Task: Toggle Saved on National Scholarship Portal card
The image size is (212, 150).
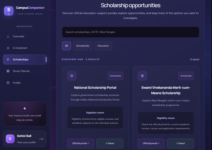Action: pyautogui.click(x=110, y=143)
